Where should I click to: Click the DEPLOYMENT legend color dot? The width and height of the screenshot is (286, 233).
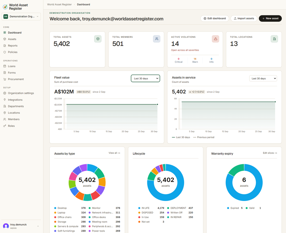click(x=168, y=208)
